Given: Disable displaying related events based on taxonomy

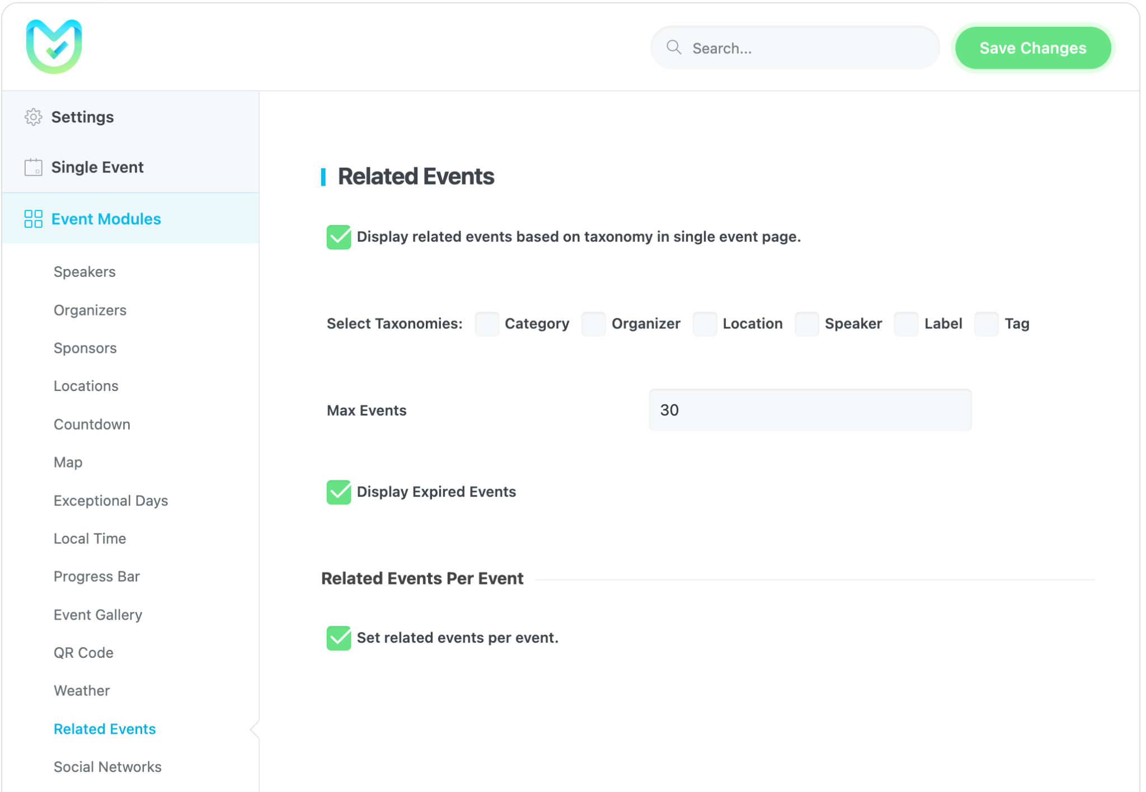Looking at the screenshot, I should [339, 237].
